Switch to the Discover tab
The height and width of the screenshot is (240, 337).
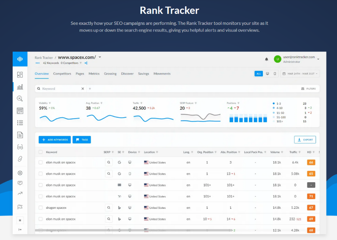[127, 74]
